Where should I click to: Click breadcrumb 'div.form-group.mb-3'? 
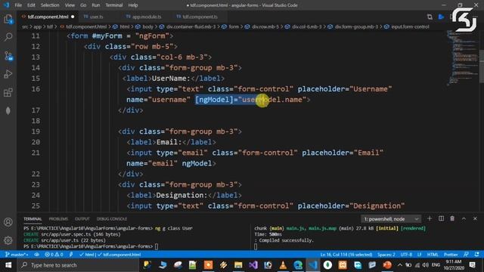click(356, 27)
